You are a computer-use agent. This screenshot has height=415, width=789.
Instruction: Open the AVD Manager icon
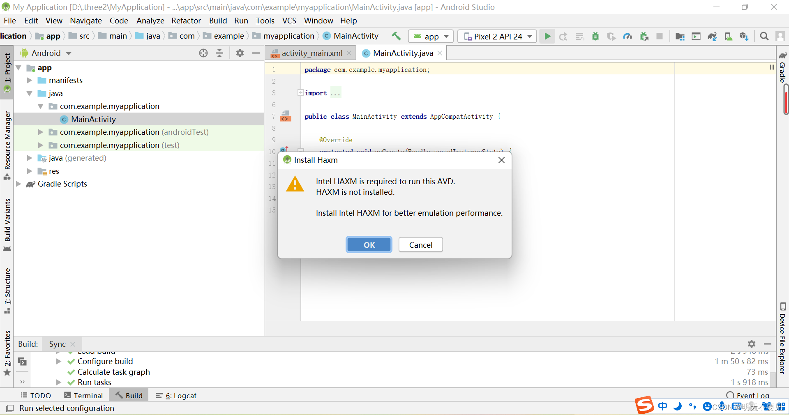(x=728, y=36)
